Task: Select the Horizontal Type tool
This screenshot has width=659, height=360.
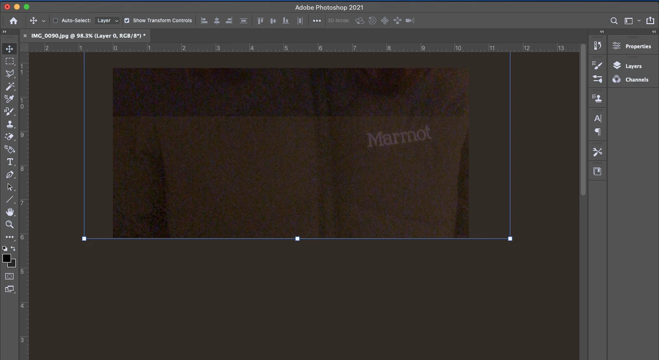Action: (10, 162)
